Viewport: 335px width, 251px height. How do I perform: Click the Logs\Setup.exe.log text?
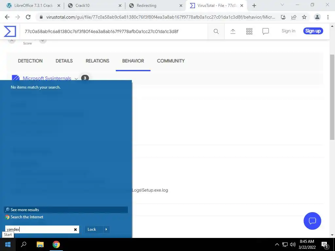tap(150, 190)
